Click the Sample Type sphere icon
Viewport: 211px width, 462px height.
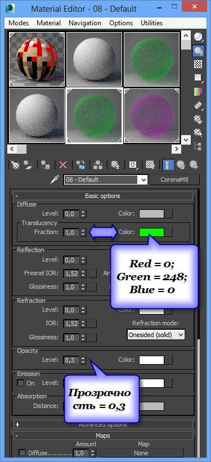(x=198, y=37)
